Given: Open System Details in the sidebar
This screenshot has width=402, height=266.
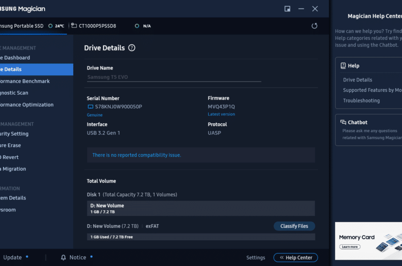Looking at the screenshot, I should pyautogui.click(x=37, y=198).
